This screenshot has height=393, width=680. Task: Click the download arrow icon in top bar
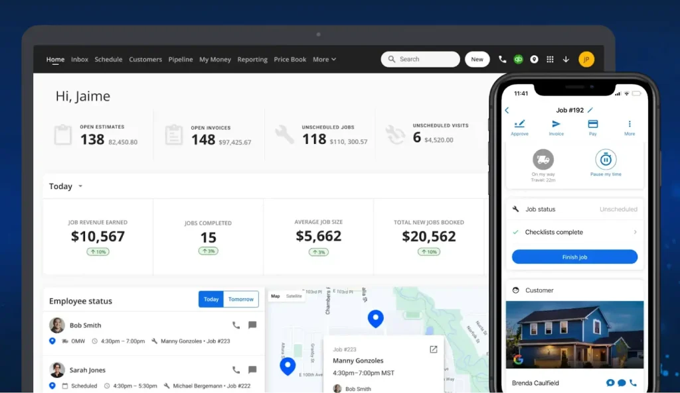click(566, 59)
